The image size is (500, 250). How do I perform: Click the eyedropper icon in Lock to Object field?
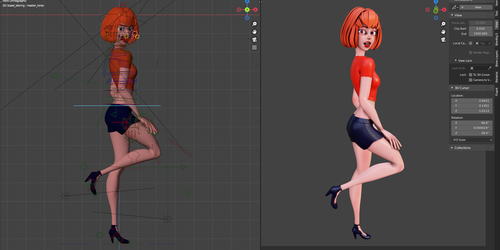[489, 68]
